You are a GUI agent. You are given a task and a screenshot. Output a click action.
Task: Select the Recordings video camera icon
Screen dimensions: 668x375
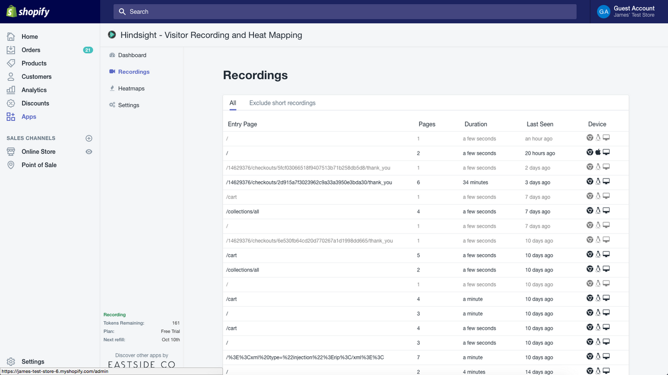(x=112, y=71)
